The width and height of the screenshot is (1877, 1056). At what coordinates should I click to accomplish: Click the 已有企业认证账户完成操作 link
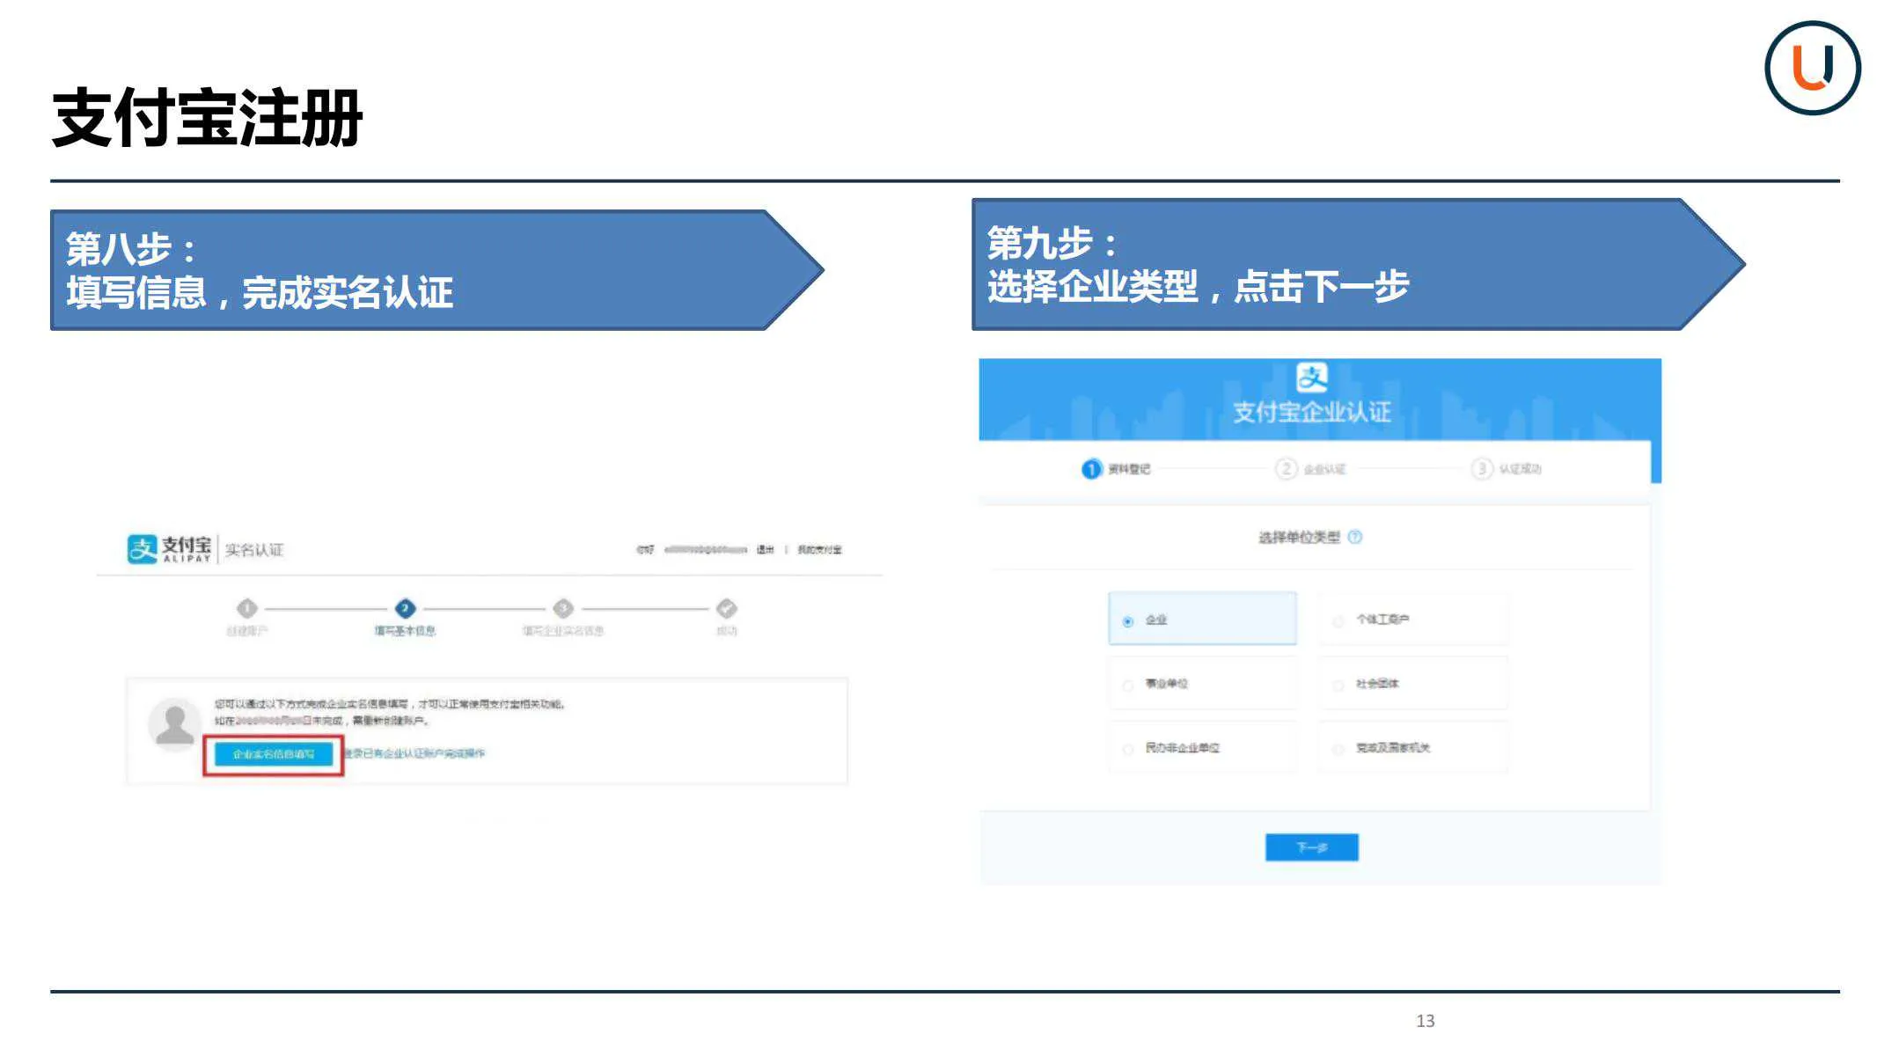416,753
